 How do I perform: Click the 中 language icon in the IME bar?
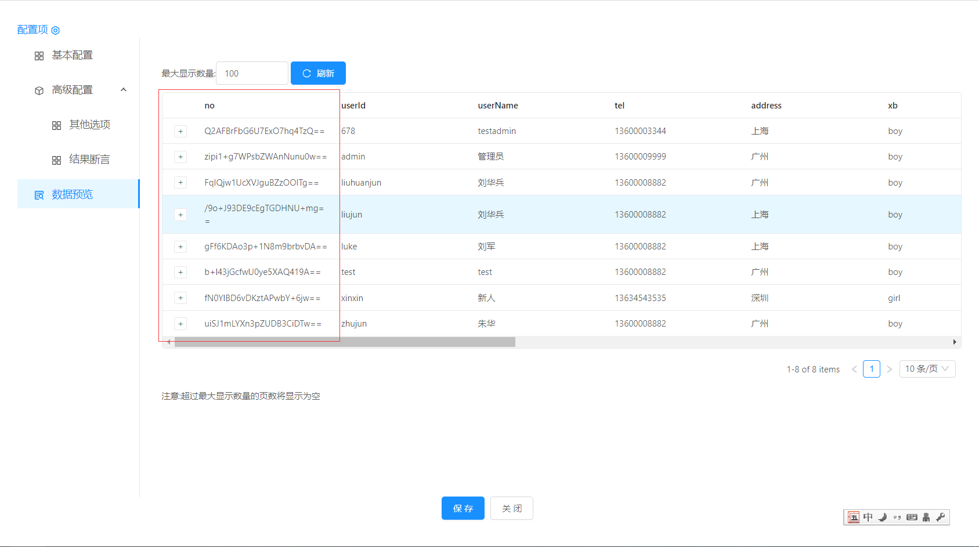tap(868, 517)
